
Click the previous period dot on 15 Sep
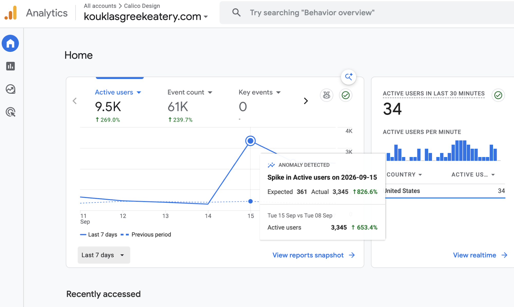[250, 201]
